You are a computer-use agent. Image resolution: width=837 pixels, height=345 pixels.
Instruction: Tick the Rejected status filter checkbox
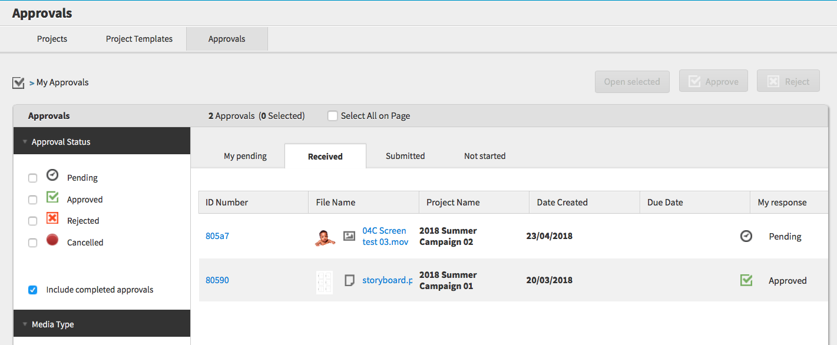tap(33, 221)
